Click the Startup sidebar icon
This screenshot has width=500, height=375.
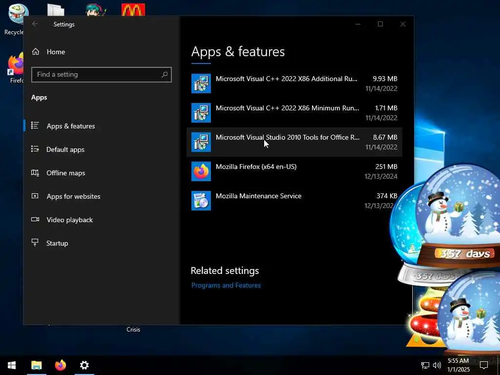pyautogui.click(x=35, y=243)
